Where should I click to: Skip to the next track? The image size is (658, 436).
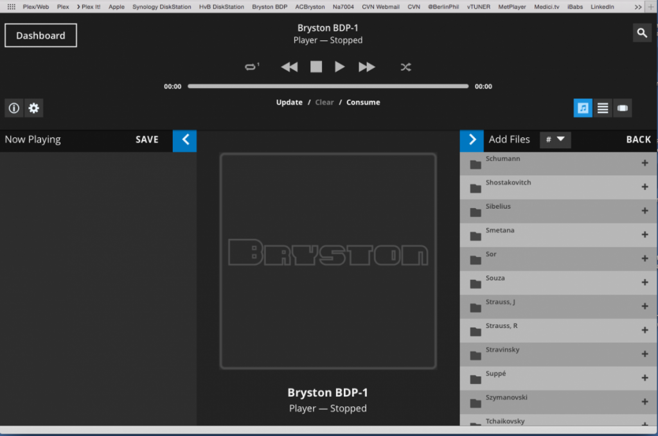[x=366, y=67]
